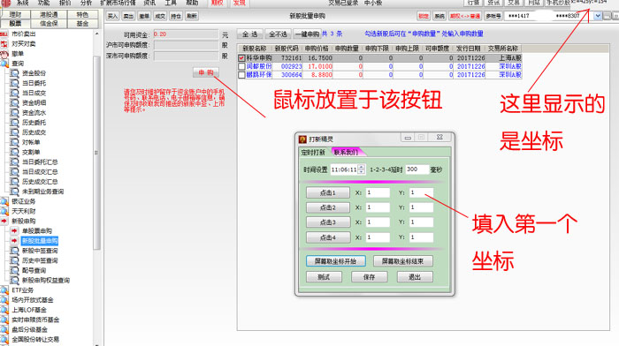This screenshot has width=619, height=346.
Task: Click the 屏幕取坐标开始 button
Action: (x=335, y=261)
